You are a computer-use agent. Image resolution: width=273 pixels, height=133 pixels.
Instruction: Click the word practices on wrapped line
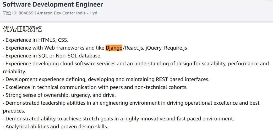click(14, 111)
